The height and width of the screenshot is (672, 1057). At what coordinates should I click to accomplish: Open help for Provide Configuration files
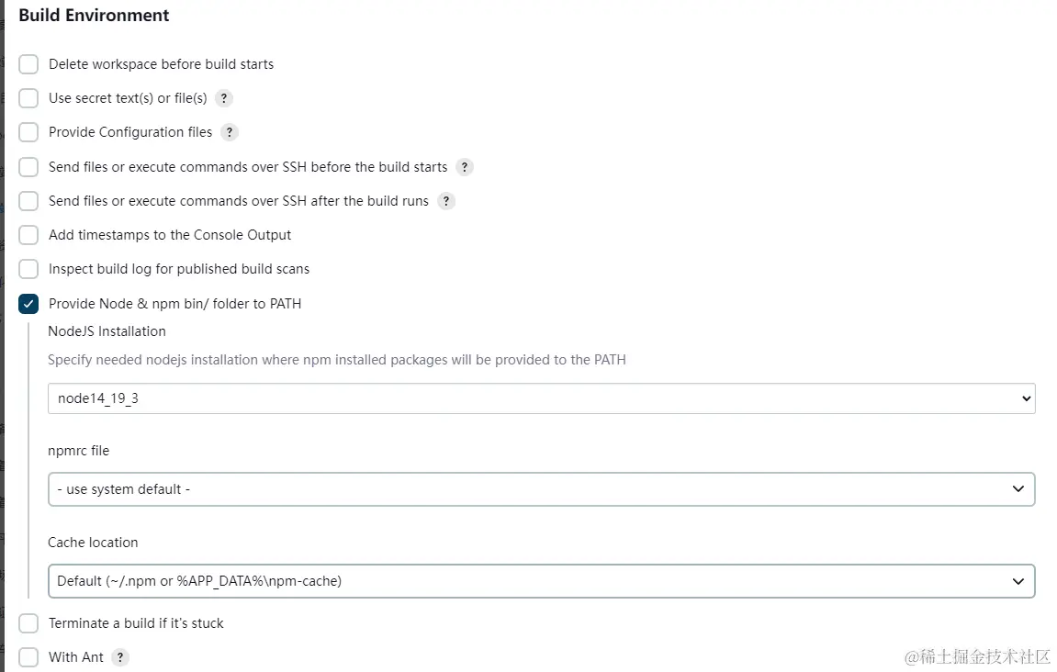pos(230,132)
